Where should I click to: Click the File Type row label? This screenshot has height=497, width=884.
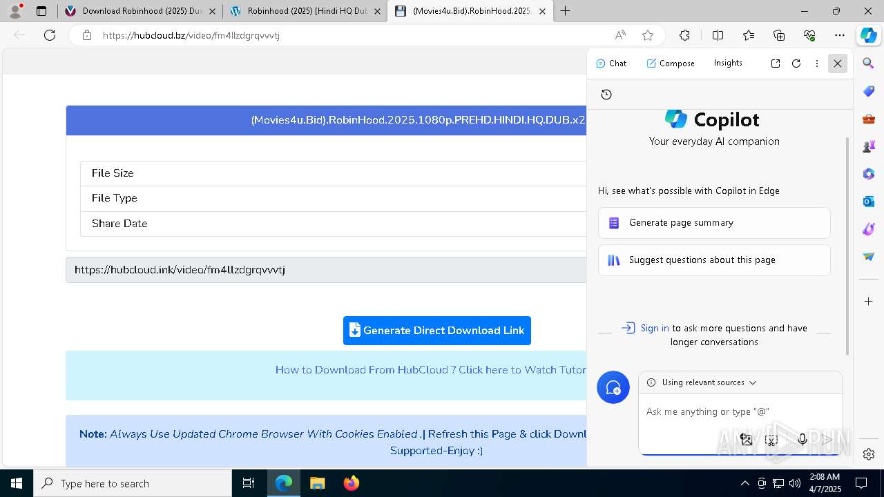click(115, 198)
